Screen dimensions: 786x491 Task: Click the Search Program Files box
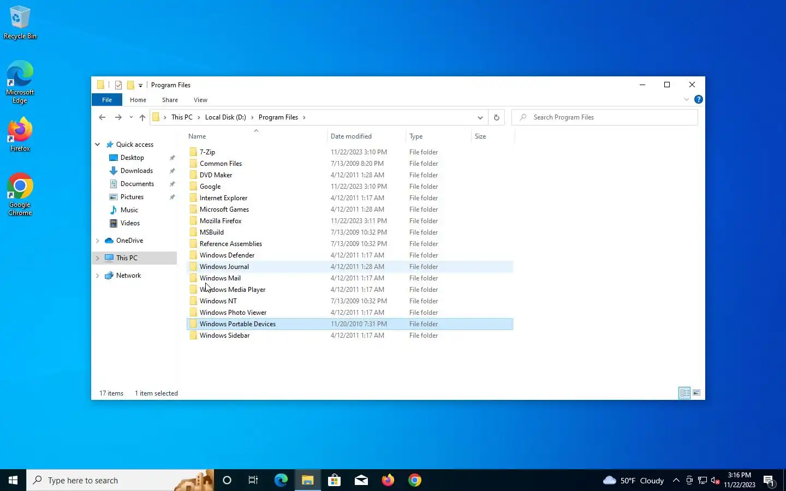[x=605, y=117]
